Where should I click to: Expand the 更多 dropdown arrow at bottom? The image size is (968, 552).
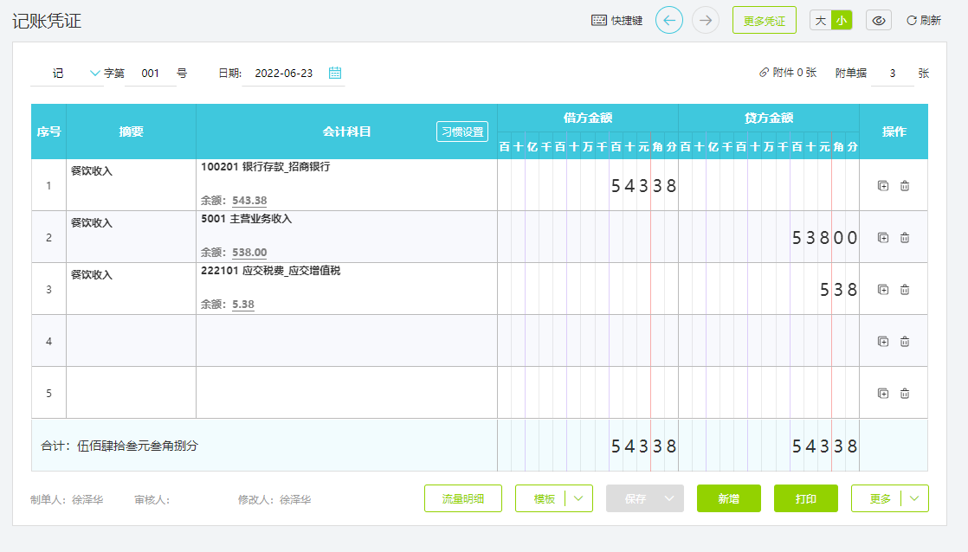[x=914, y=498]
